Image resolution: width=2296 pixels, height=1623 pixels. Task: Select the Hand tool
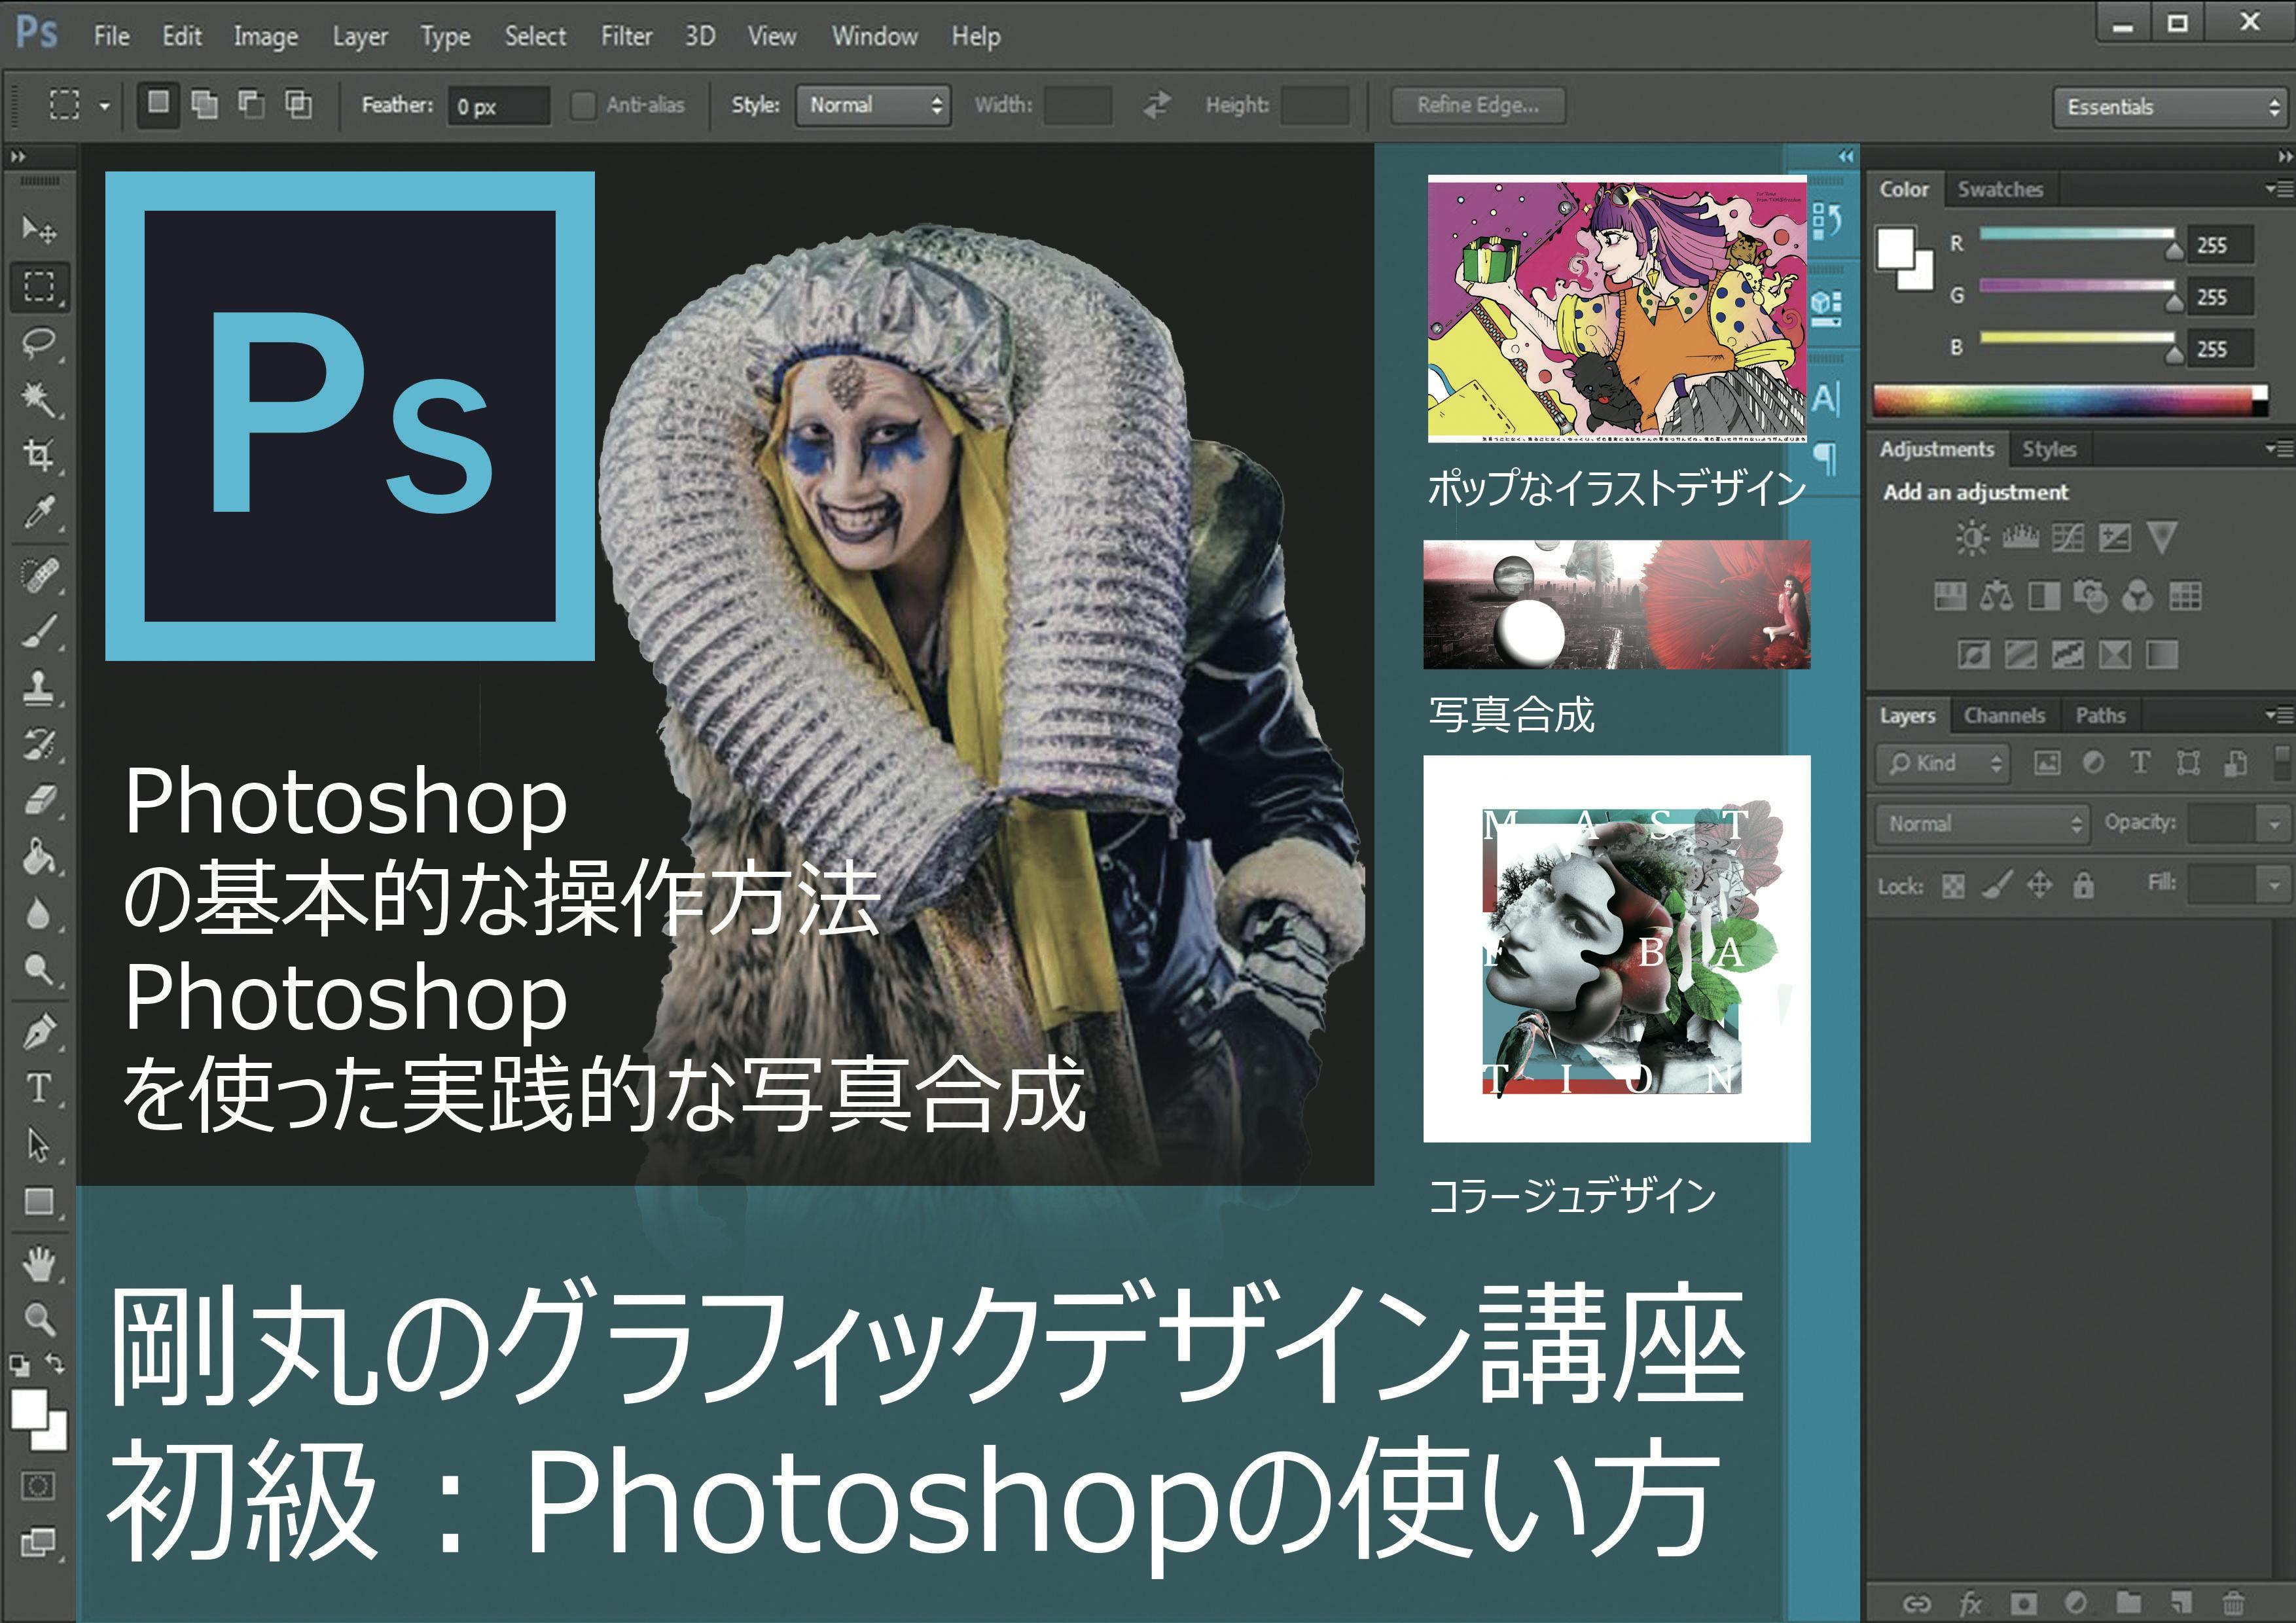(39, 1263)
